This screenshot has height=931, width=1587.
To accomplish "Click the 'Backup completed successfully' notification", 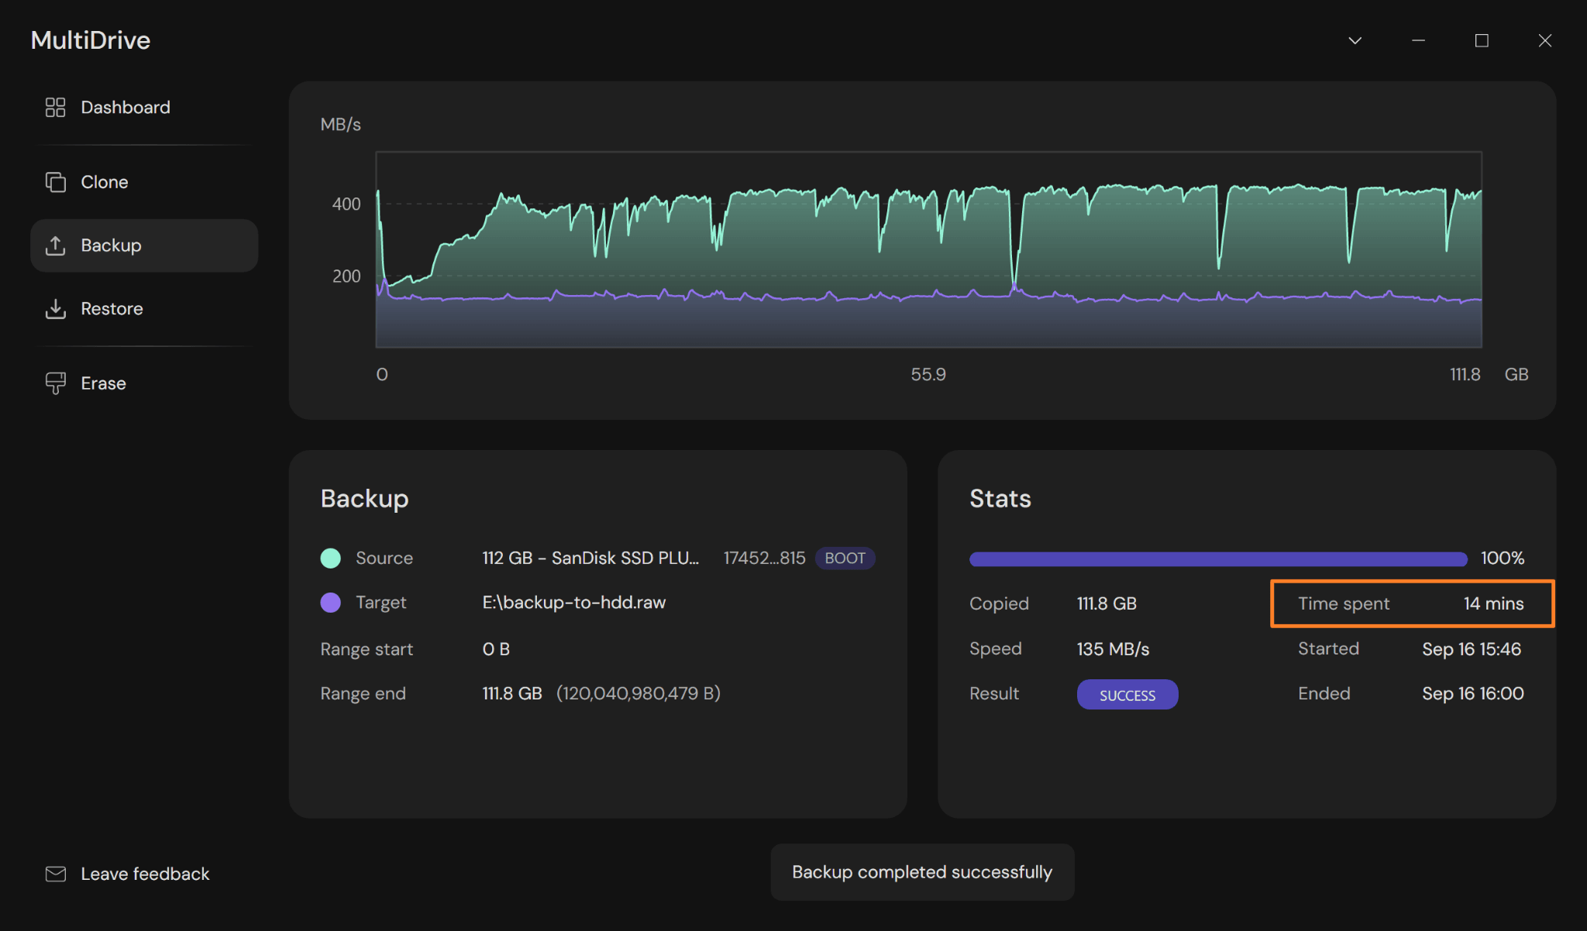I will pyautogui.click(x=922, y=872).
